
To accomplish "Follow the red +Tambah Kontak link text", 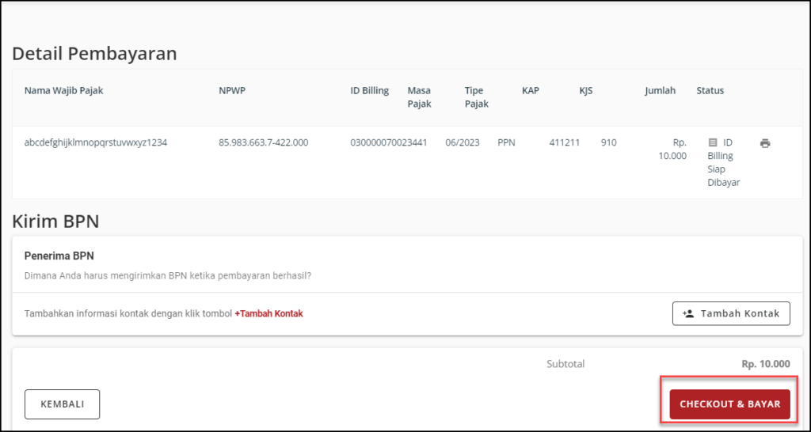I will click(268, 313).
